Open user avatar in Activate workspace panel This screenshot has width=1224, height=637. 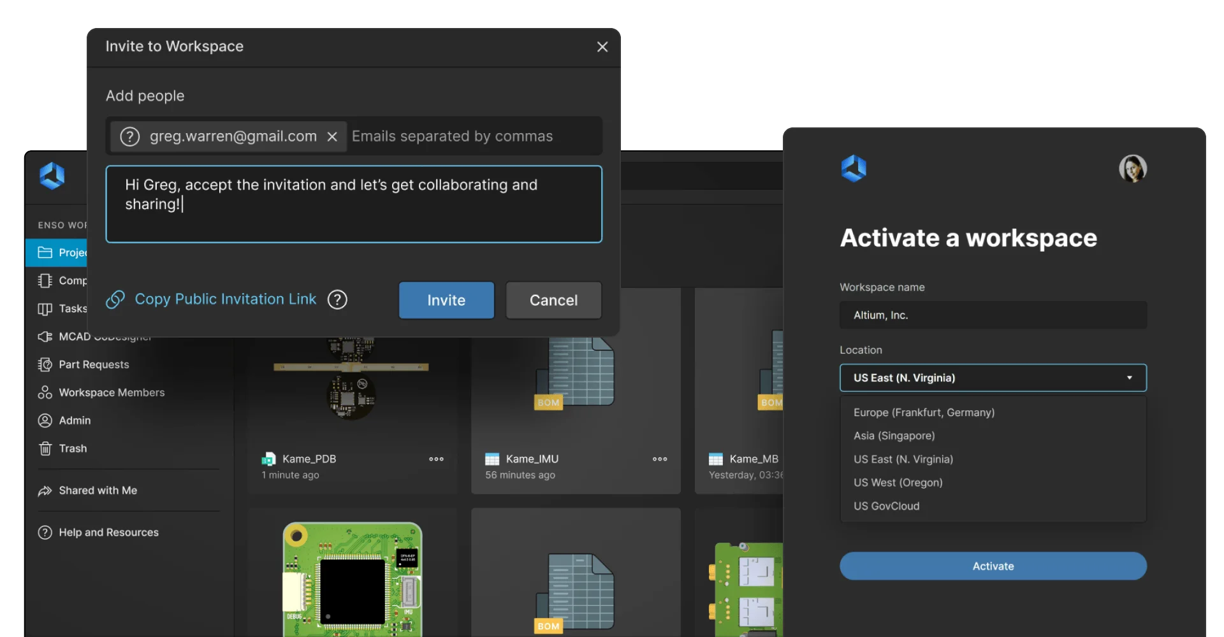coord(1133,169)
